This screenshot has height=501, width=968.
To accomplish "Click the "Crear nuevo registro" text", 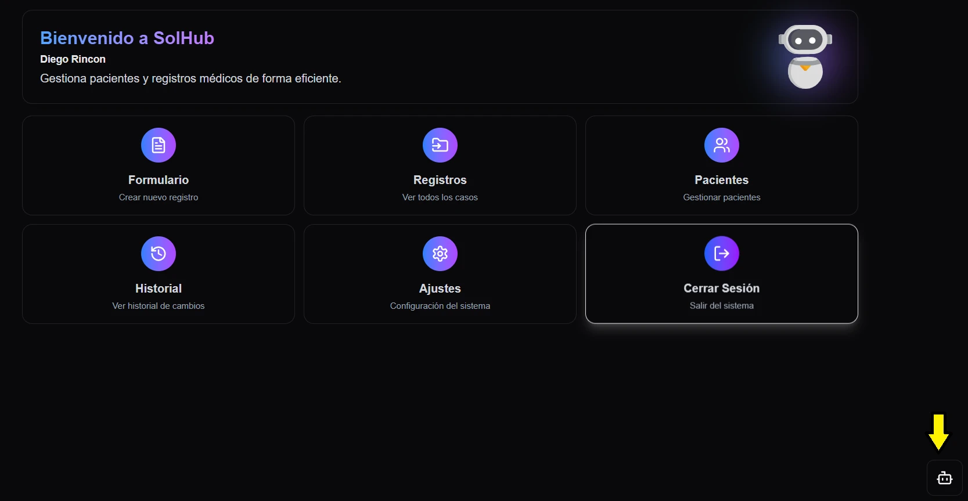I will (159, 197).
